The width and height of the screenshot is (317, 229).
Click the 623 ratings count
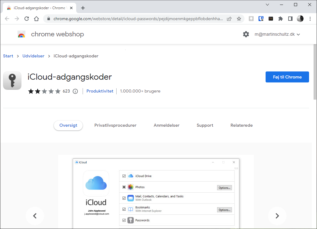pyautogui.click(x=66, y=91)
